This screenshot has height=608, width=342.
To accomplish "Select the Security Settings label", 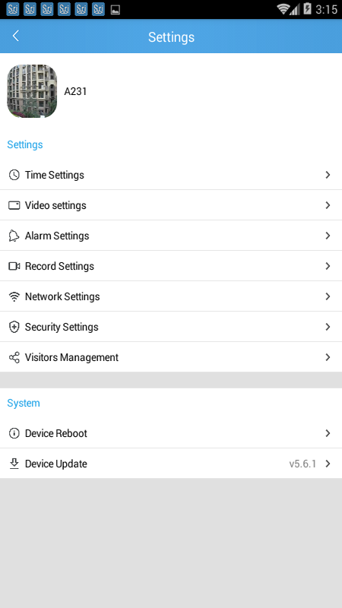I will tap(62, 327).
